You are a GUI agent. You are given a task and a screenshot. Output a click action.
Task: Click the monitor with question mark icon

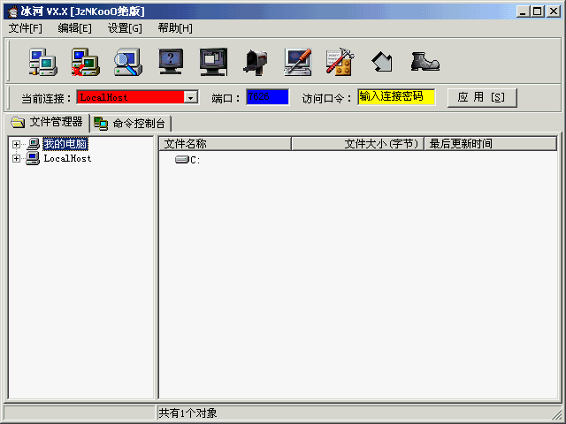(171, 61)
